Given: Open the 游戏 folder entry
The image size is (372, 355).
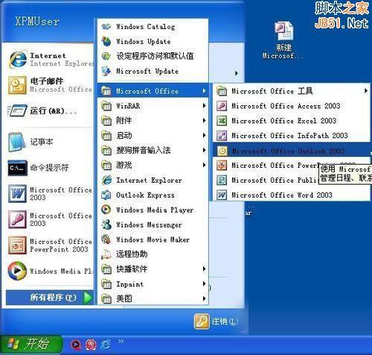Looking at the screenshot, I should [x=153, y=165].
